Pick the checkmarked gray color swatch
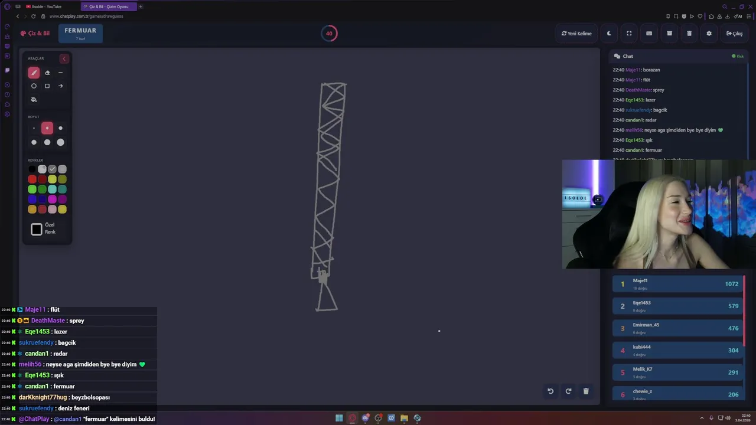Screen dimensions: 756x425 click(52, 169)
